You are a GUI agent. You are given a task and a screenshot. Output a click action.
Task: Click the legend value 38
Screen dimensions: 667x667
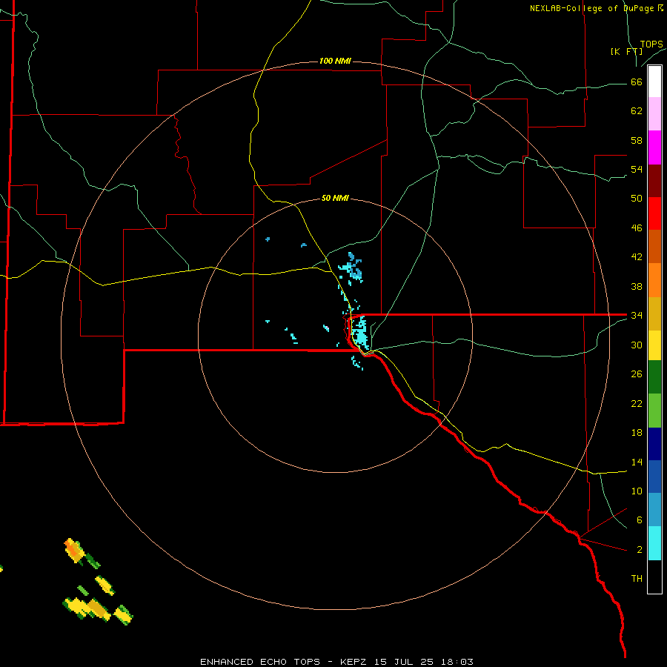[637, 286]
